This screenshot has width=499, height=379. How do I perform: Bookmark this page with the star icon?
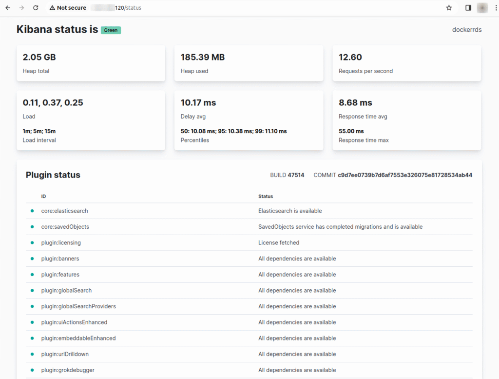pyautogui.click(x=449, y=8)
